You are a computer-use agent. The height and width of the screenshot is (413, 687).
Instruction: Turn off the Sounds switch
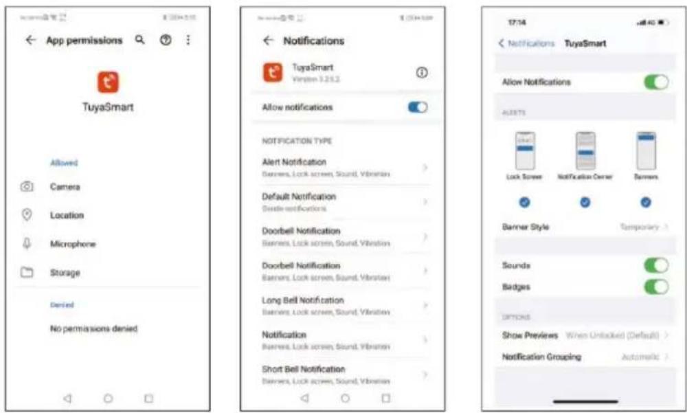coord(656,265)
